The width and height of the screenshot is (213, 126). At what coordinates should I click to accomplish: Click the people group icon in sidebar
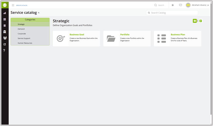click(5, 38)
